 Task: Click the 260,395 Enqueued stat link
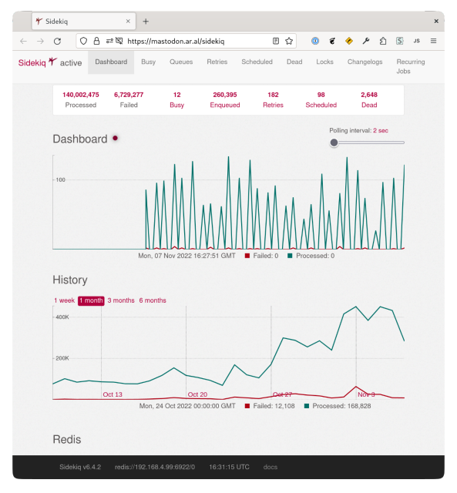click(x=225, y=99)
